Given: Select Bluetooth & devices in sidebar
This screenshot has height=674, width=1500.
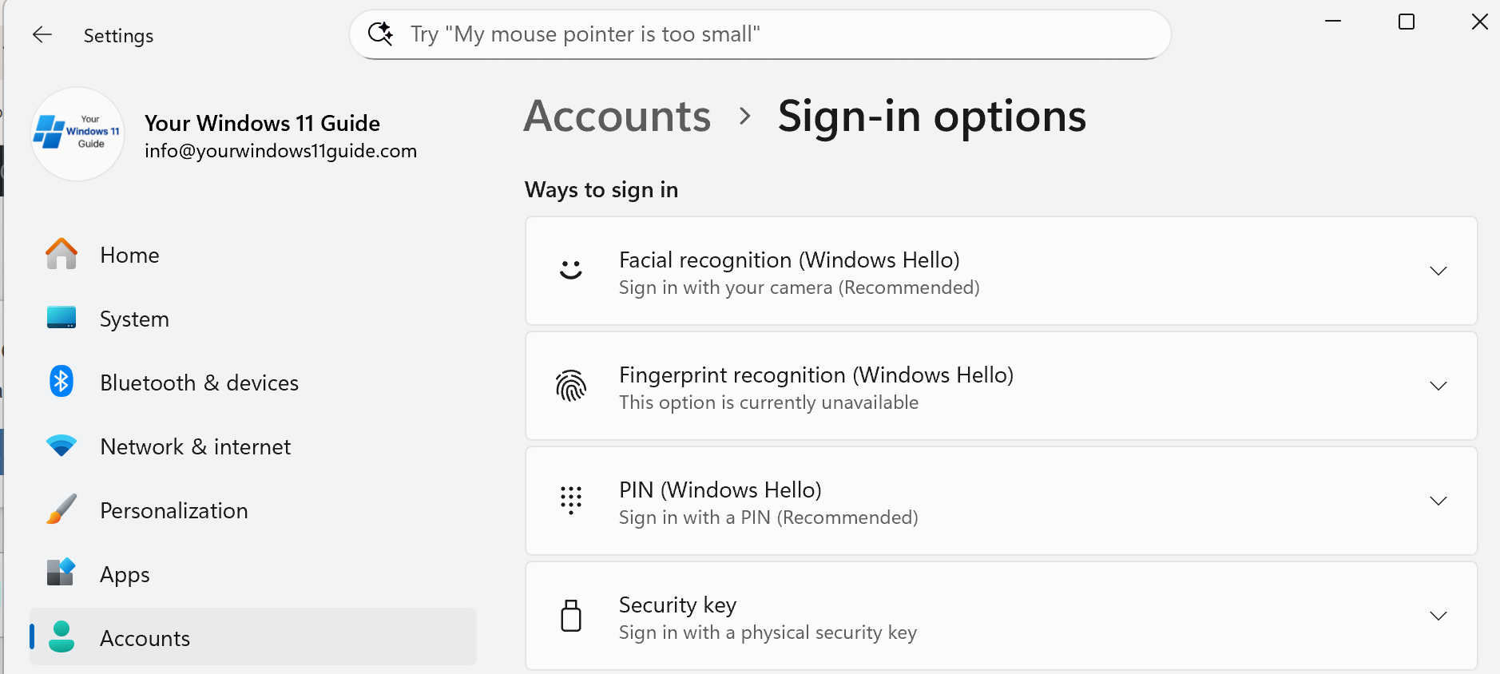Looking at the screenshot, I should tap(199, 383).
